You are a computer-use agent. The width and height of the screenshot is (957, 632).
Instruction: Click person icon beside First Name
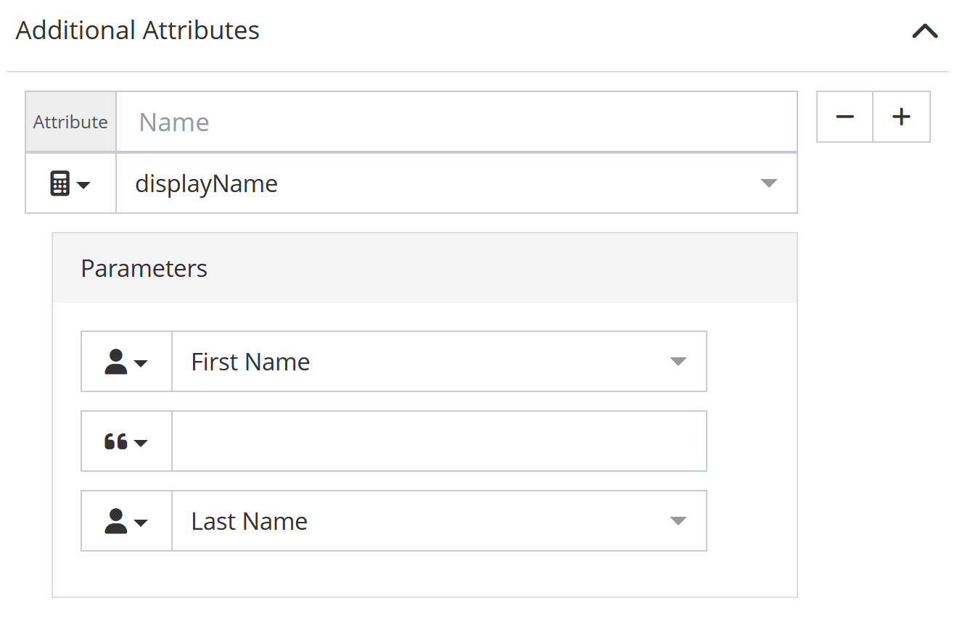pos(115,362)
